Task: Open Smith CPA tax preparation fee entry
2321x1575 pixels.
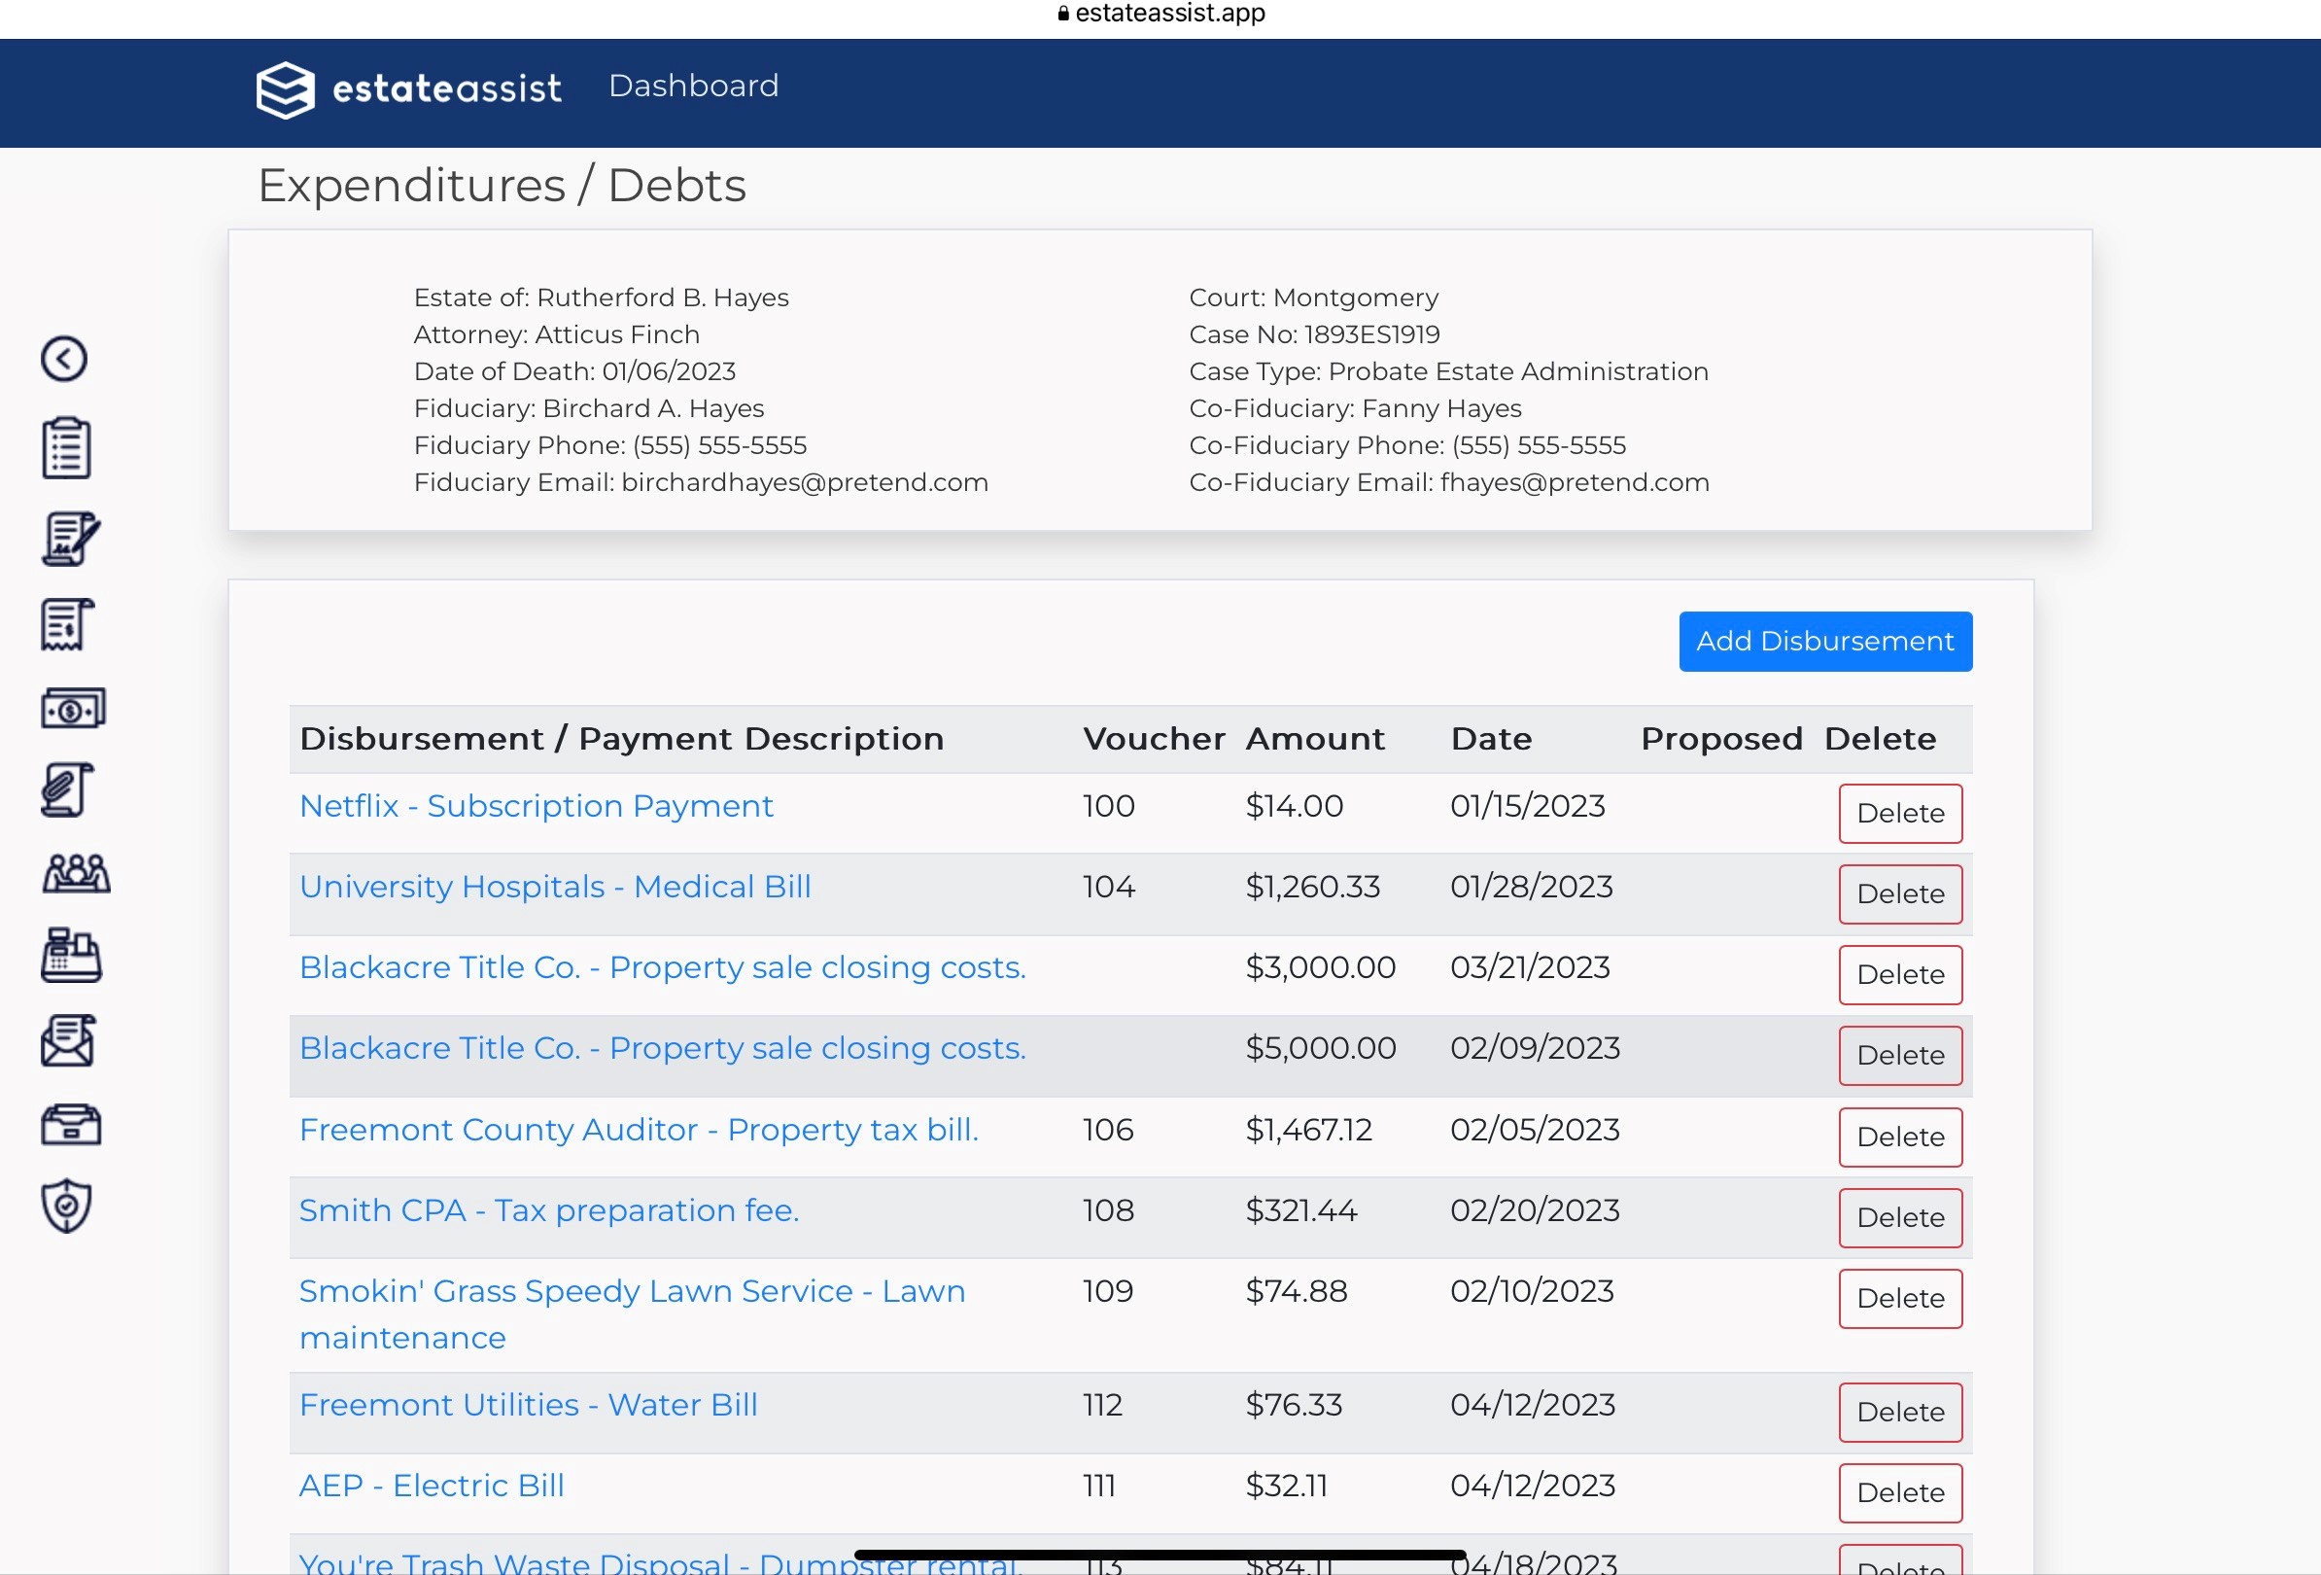Action: [549, 1210]
